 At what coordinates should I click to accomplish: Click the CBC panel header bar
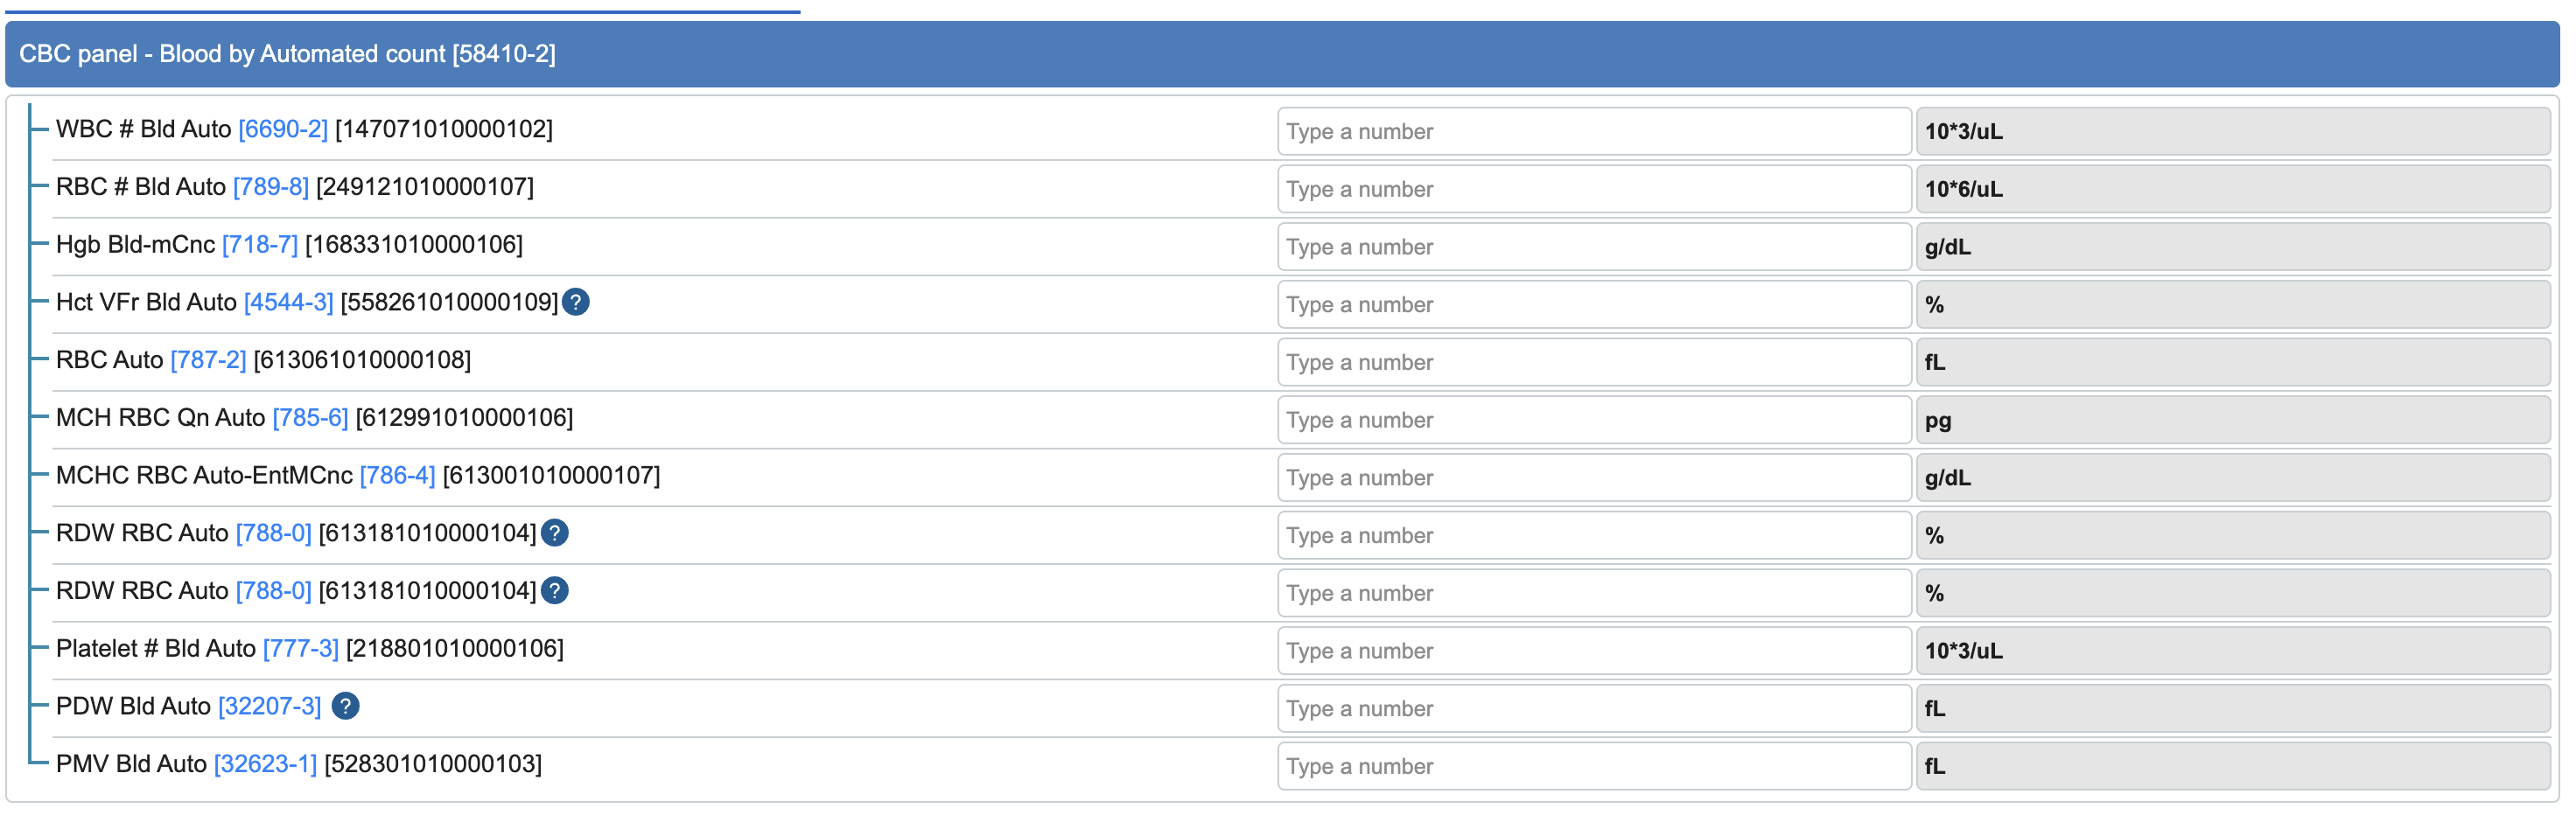click(x=1280, y=54)
